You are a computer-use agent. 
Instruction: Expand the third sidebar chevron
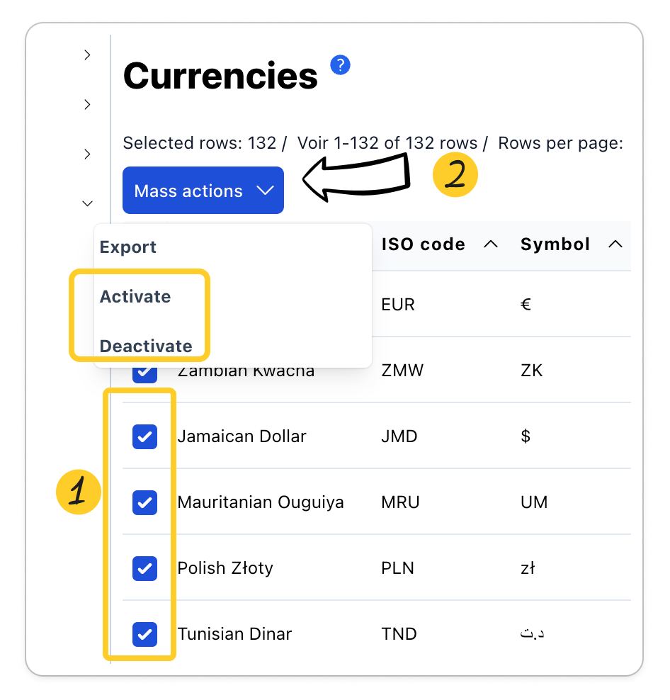(x=87, y=154)
